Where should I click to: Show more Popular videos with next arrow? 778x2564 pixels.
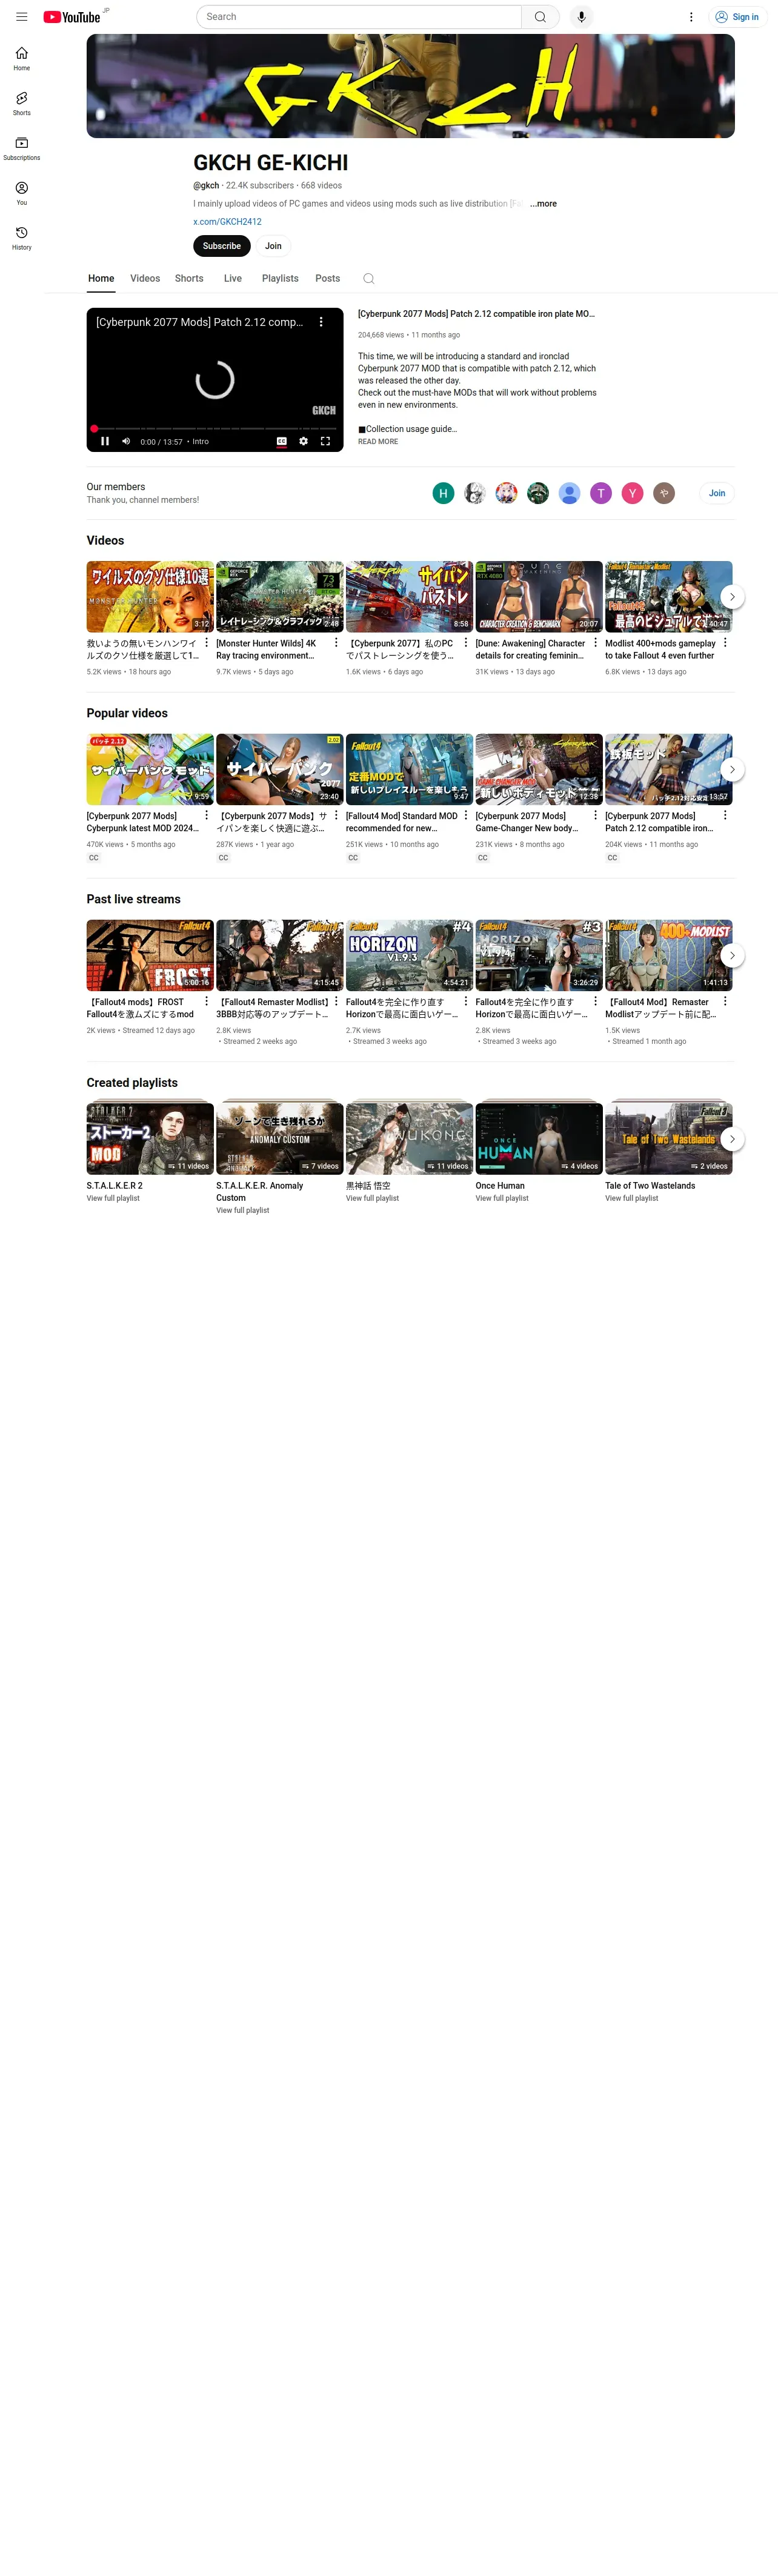pyautogui.click(x=732, y=769)
